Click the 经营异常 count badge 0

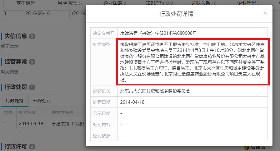32,62
